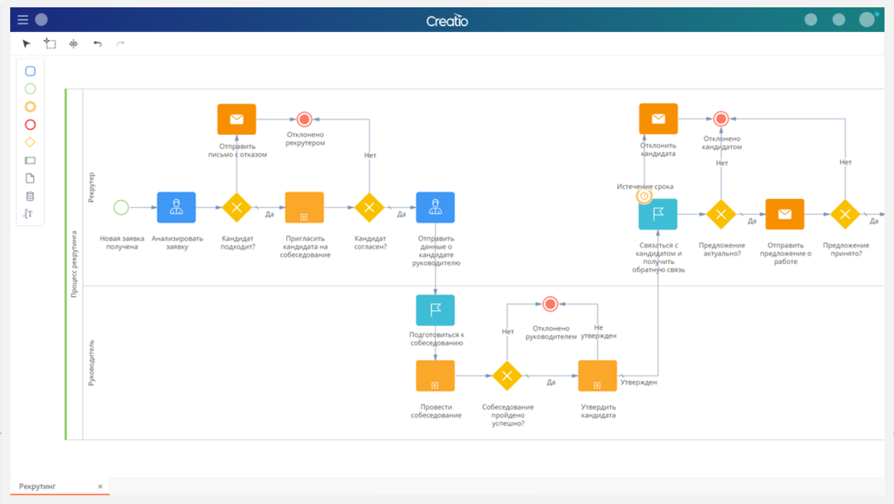
Task: Pick the orange intermediate event from palette
Action: pos(31,107)
